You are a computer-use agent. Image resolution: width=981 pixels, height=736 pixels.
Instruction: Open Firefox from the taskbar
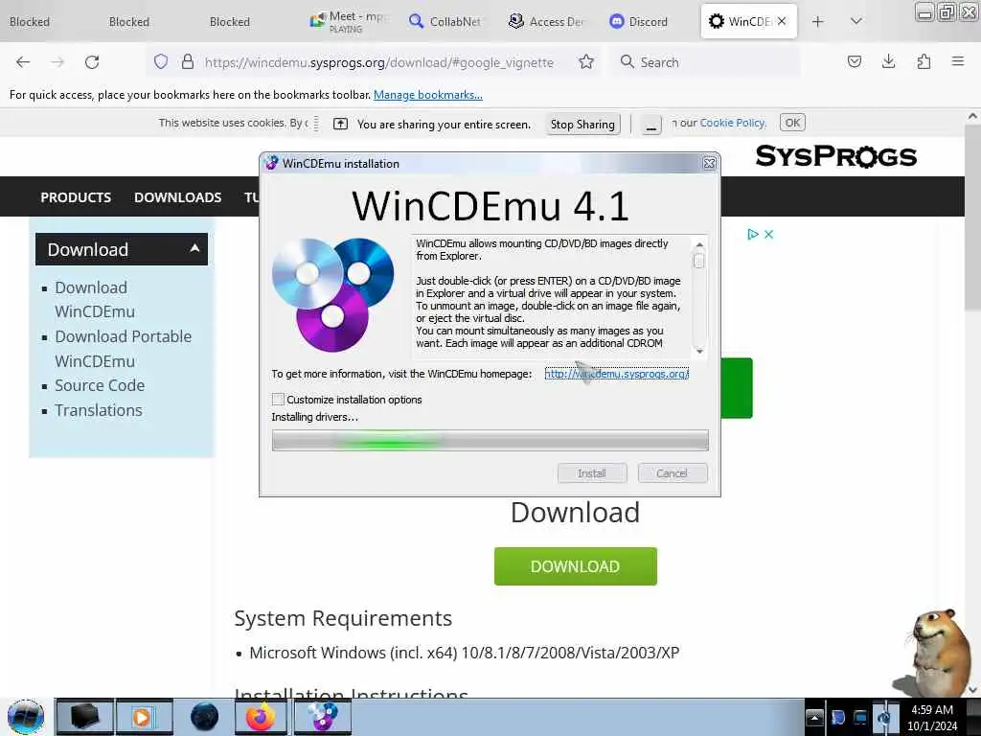261,717
